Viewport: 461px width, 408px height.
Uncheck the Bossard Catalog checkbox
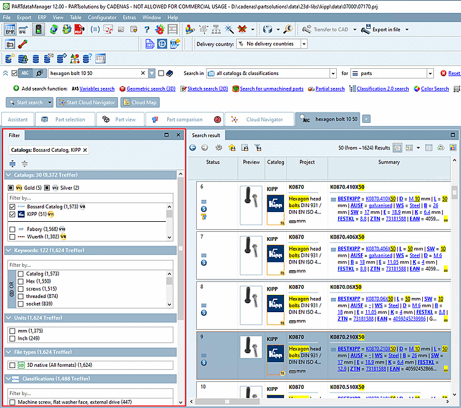12,207
